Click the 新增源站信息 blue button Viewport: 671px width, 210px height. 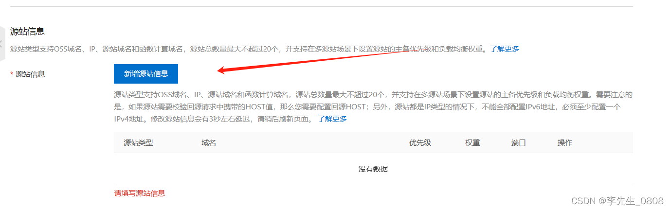click(x=146, y=74)
